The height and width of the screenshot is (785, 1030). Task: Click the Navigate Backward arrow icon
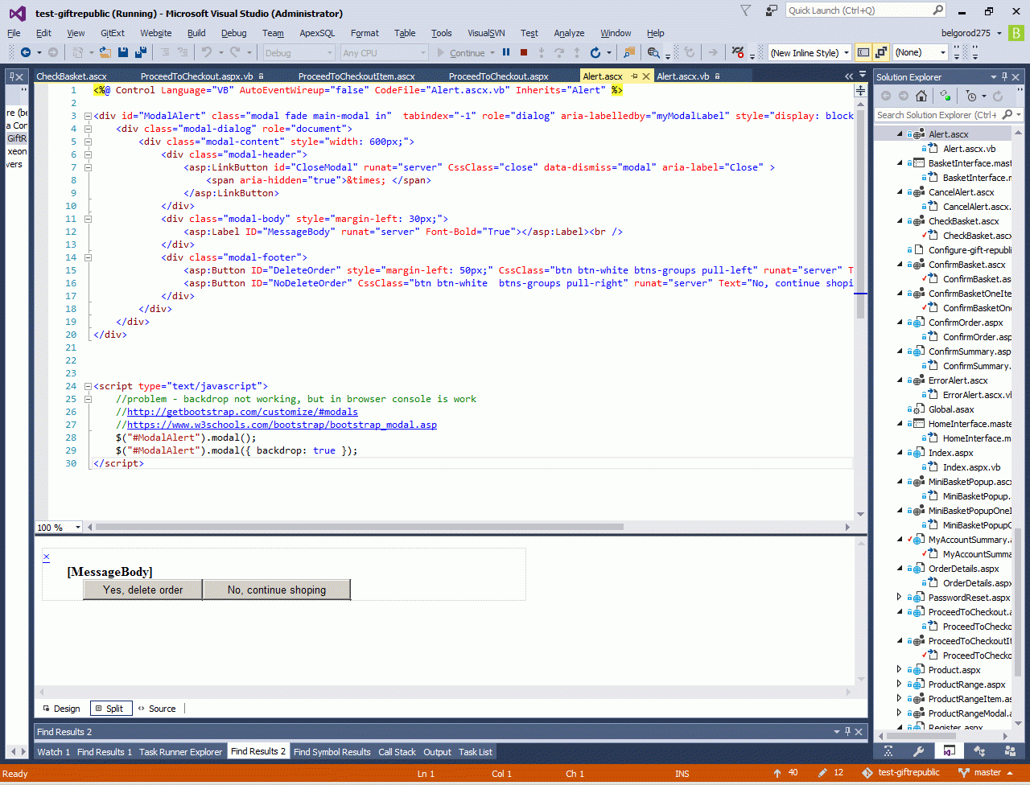pos(26,52)
